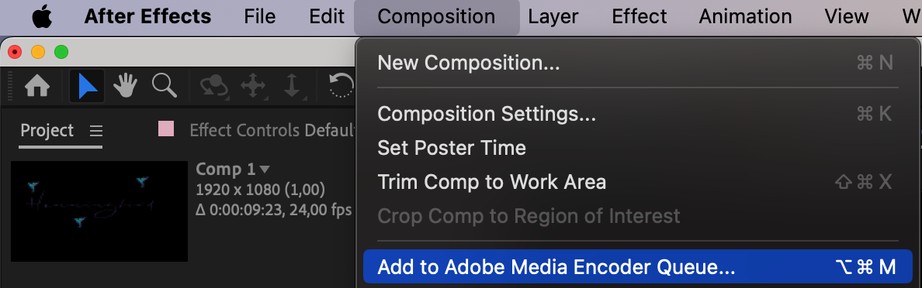
Task: Expand the Comp 1 dropdown arrow
Action: coord(265,170)
